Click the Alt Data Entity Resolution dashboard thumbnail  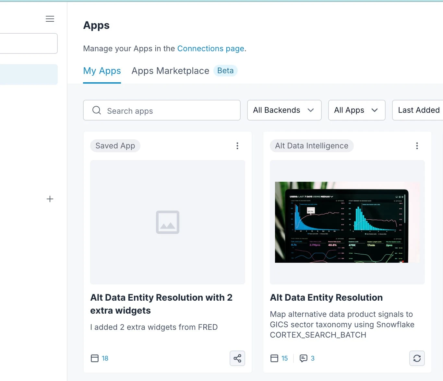[x=347, y=222]
